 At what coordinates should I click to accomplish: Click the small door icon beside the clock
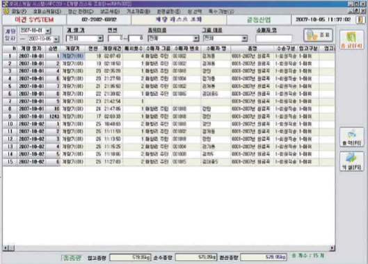tap(361, 19)
